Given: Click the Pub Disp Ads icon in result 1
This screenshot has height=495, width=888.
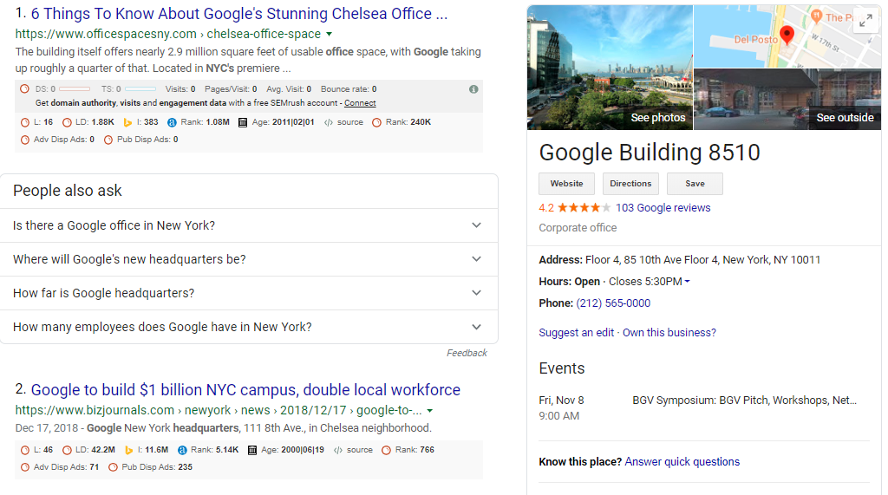Looking at the screenshot, I should coord(108,140).
